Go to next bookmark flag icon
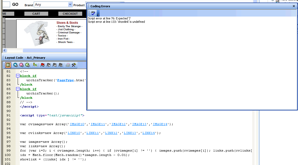The height and width of the screenshot is (165, 298). pos(48,65)
